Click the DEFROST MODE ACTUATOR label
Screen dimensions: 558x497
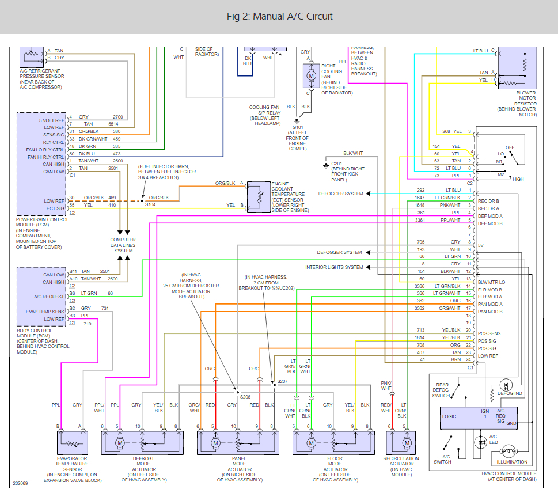pyautogui.click(x=144, y=469)
